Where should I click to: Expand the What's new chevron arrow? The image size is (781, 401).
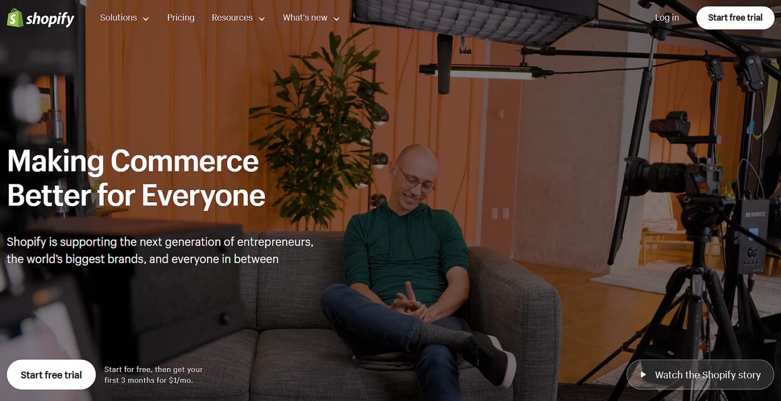click(336, 19)
